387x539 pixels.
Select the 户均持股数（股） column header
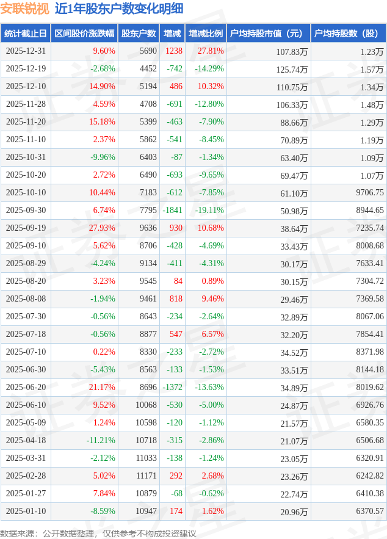pos(349,34)
